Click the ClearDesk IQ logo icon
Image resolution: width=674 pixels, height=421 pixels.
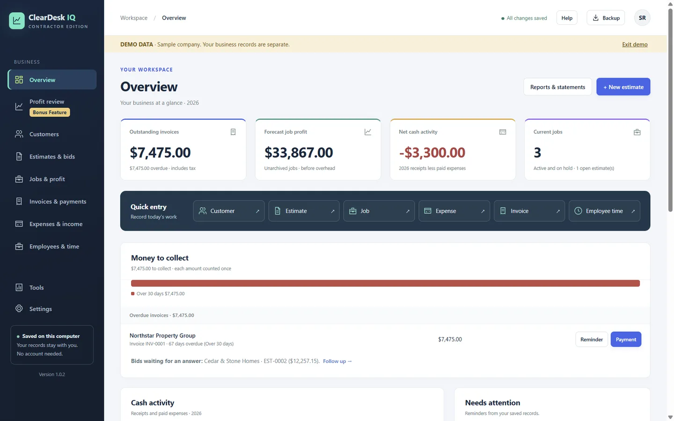pos(17,21)
